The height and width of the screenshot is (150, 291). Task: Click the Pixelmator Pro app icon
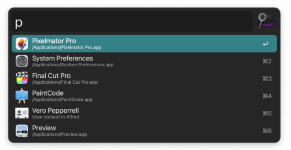tap(22, 44)
